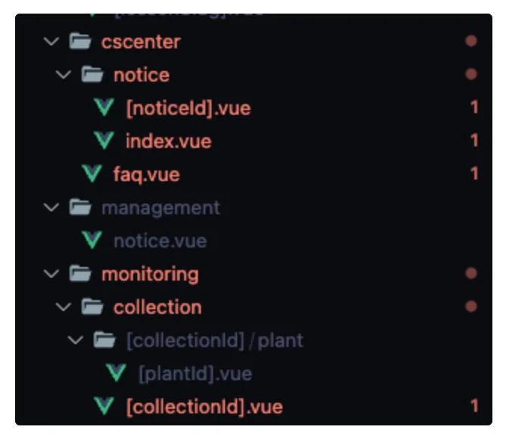Screen dimensions: 506x439
Task: Click the Vue icon next to faq.vue
Action: pos(92,174)
